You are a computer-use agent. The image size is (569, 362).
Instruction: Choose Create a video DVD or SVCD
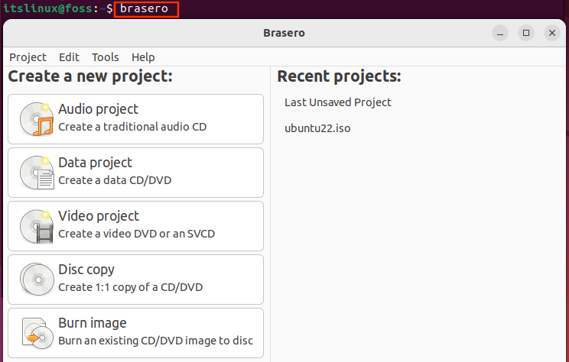coord(135,226)
